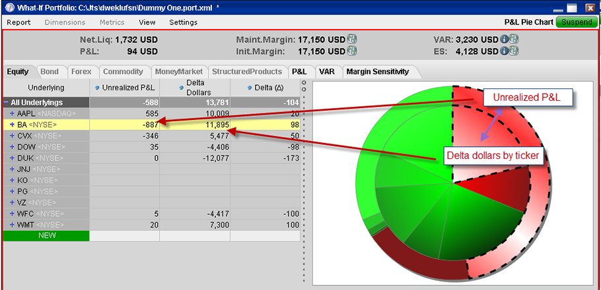
Task: Expand the DUK underlying row
Action: click(x=12, y=158)
